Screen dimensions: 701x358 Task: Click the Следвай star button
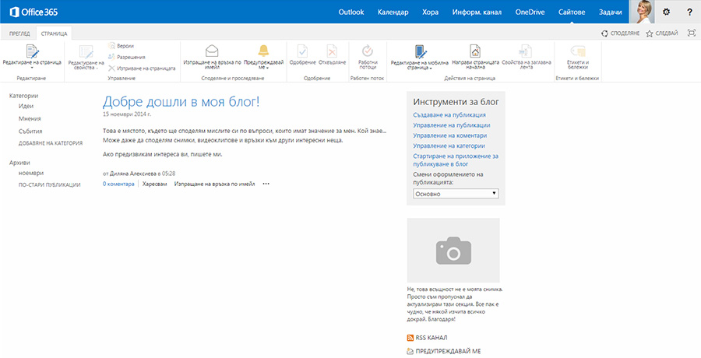661,33
